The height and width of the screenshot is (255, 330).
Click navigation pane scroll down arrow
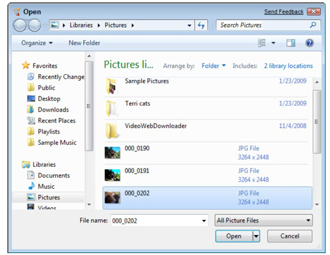click(x=90, y=204)
